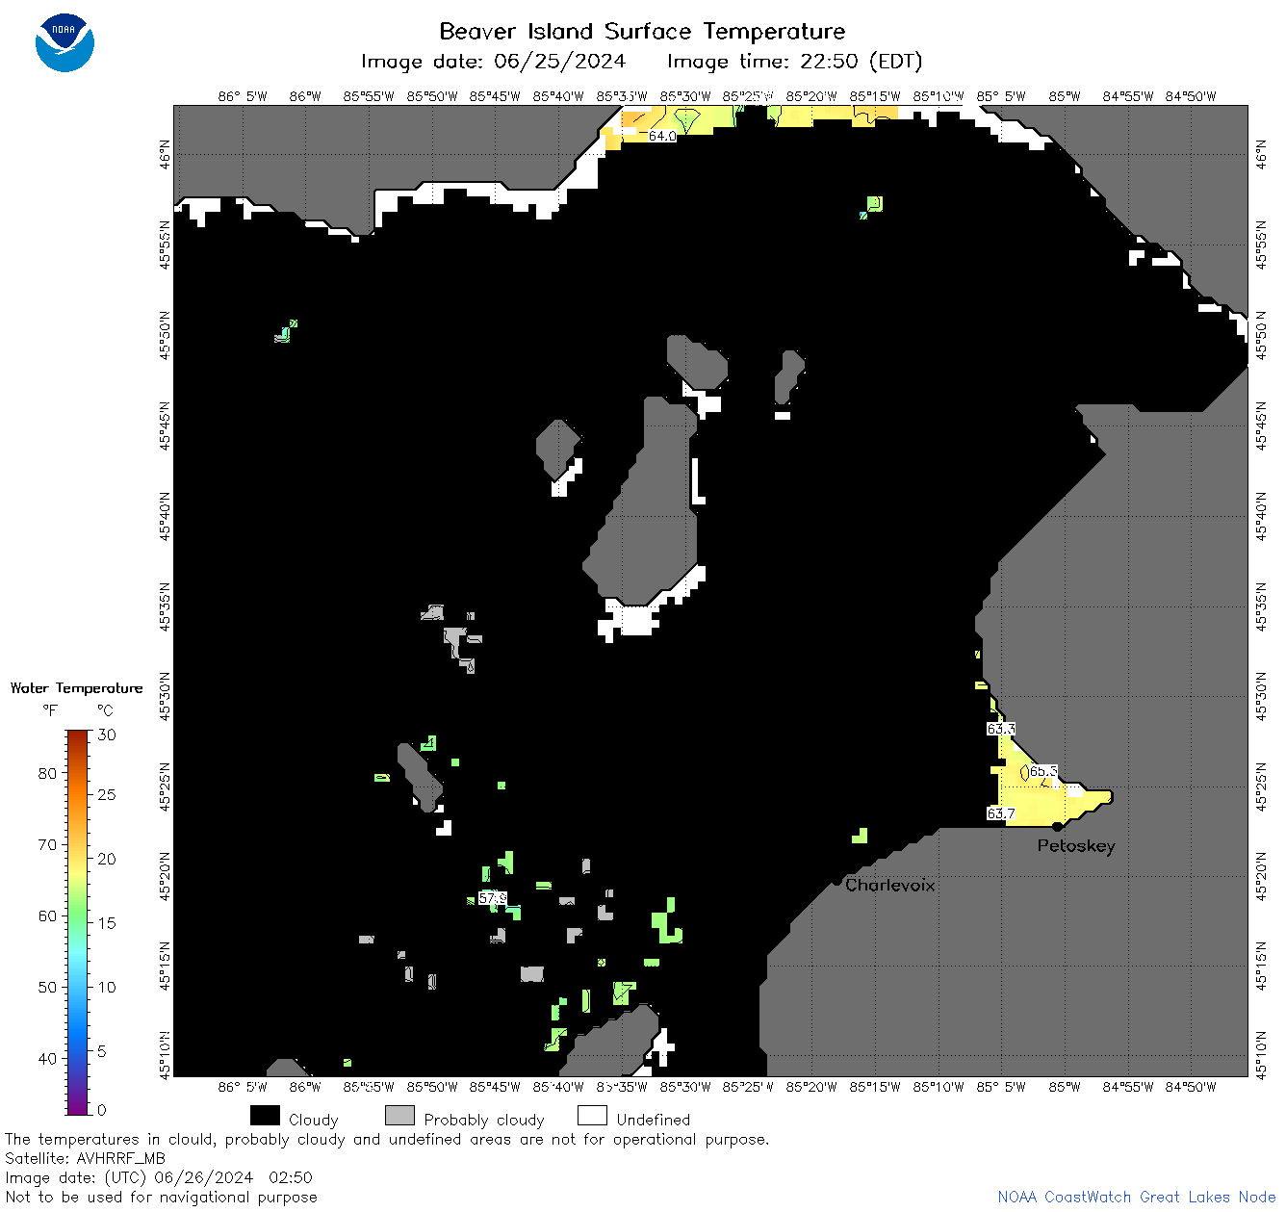Click the Image time 22:50 (EDT) text

[794, 62]
